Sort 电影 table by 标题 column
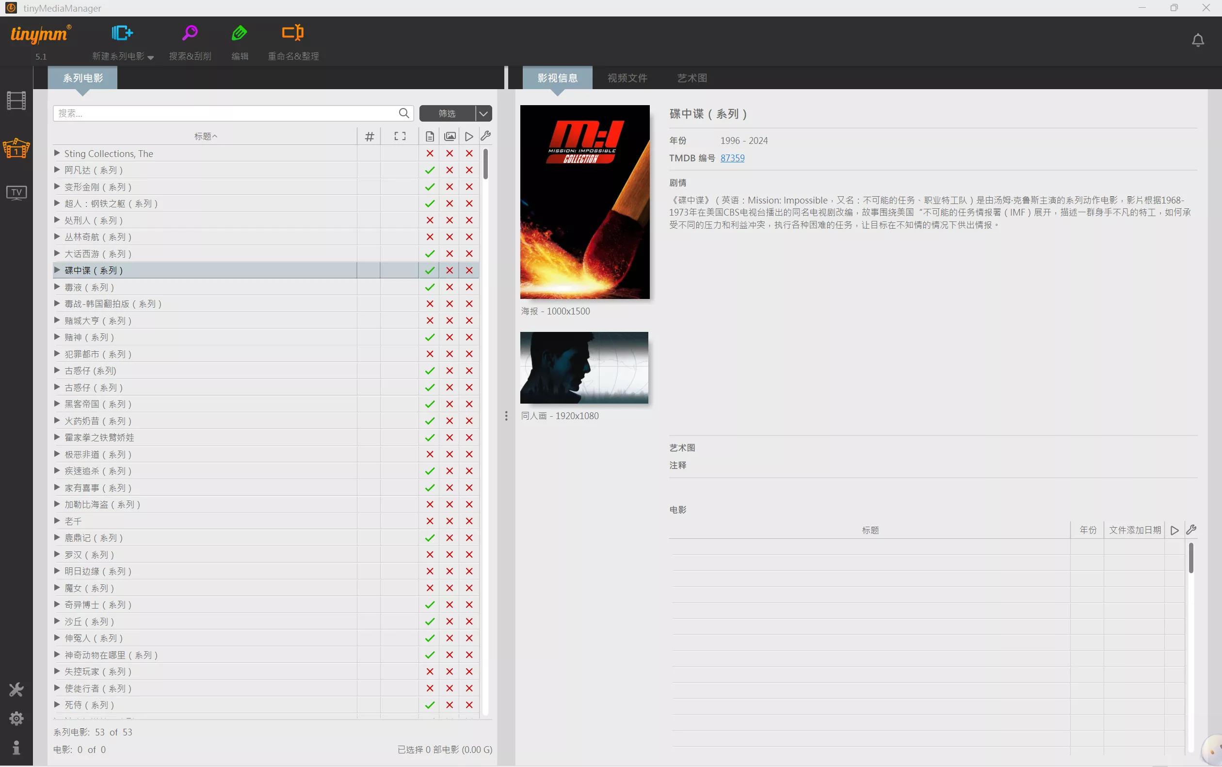This screenshot has width=1222, height=767. point(870,530)
